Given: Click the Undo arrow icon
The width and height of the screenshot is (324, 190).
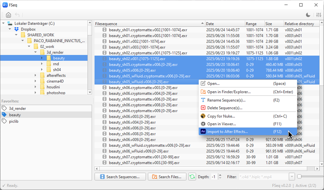Looking at the screenshot, I should (17, 15).
